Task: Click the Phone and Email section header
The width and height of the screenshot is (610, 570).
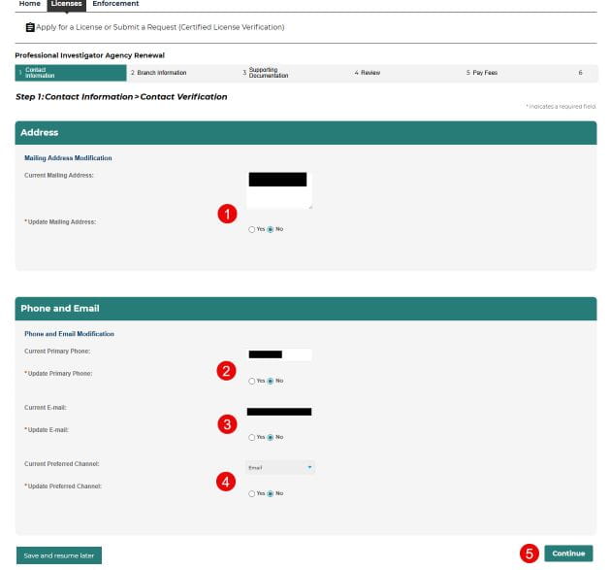Action: 305,309
